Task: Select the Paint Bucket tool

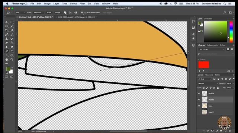Action: (12, 43)
